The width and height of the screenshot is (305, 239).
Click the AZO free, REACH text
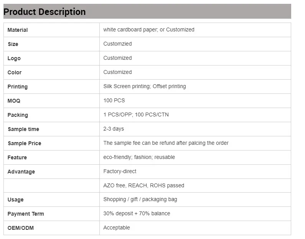click(143, 185)
